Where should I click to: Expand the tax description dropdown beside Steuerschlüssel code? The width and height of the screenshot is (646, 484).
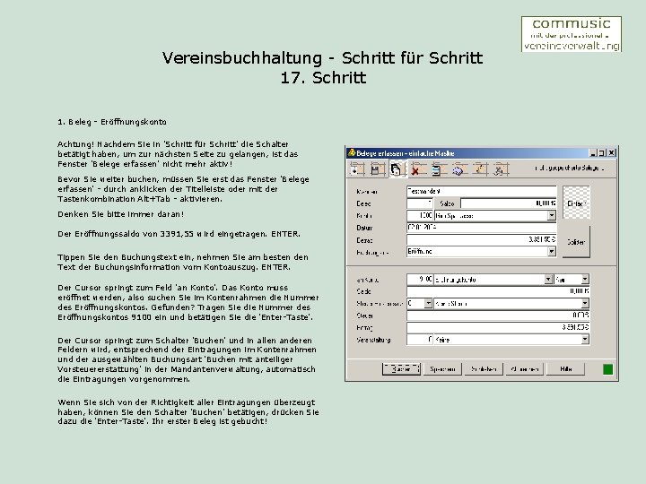click(x=585, y=303)
